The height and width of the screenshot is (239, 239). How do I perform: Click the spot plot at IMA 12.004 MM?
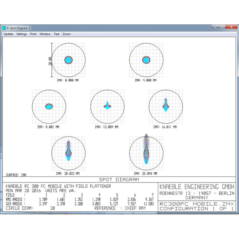(x=108, y=107)
